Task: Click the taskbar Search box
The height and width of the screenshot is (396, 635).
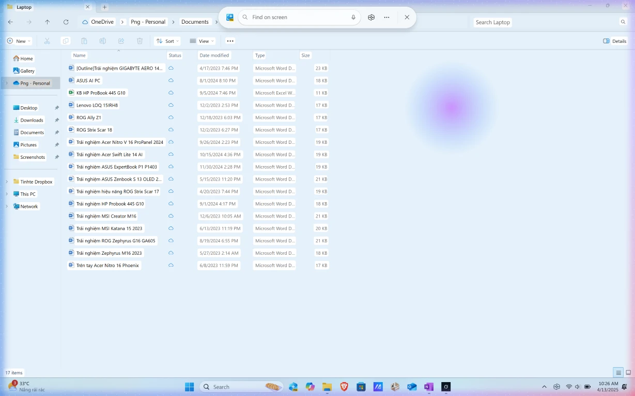Action: point(241,387)
